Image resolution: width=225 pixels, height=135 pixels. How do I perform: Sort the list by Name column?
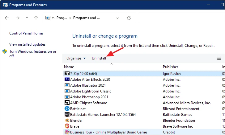coord(69,67)
